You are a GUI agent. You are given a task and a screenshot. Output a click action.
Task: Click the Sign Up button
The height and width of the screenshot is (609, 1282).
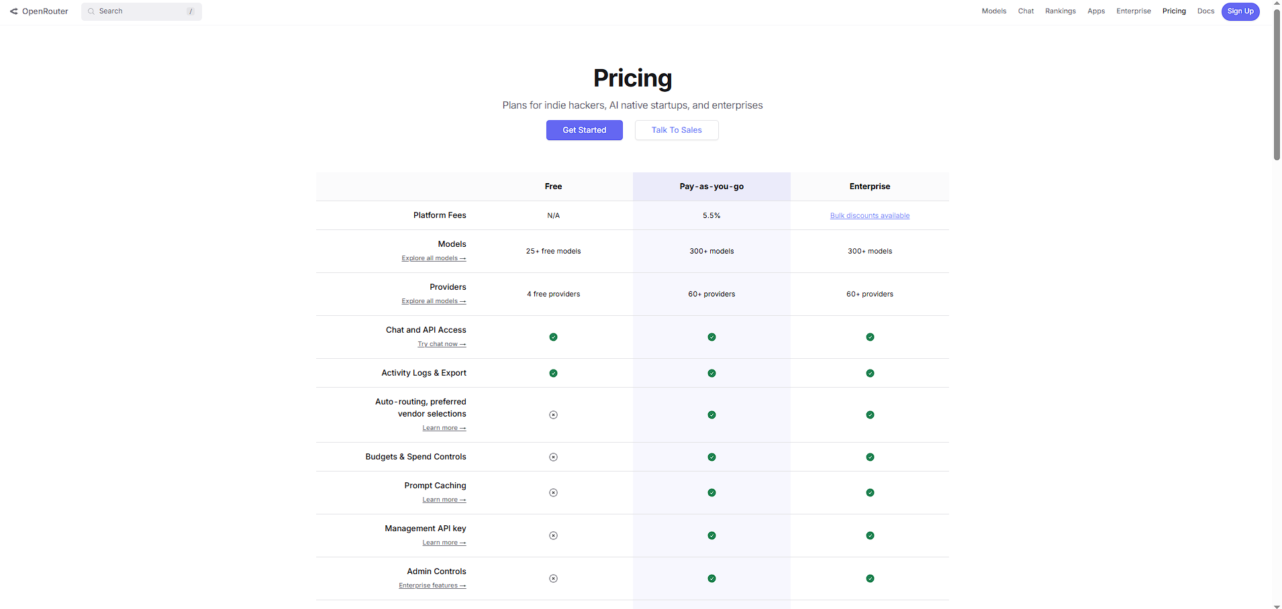[x=1240, y=11]
